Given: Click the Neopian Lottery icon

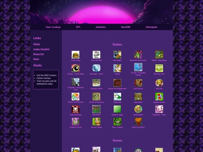Looking at the screenshot, I should tap(159, 96).
